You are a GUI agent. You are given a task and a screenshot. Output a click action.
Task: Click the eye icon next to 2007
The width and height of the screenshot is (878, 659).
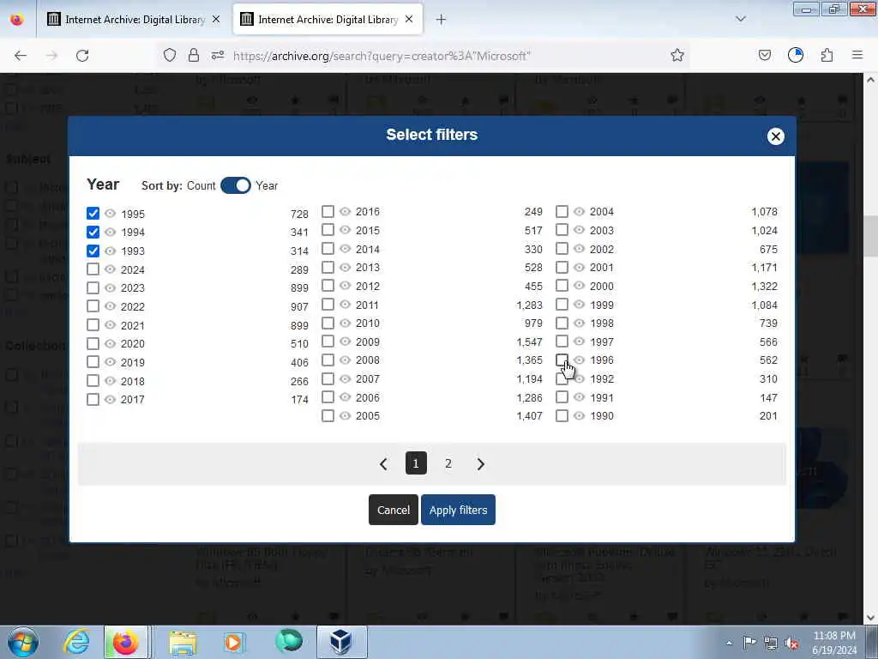tap(345, 378)
